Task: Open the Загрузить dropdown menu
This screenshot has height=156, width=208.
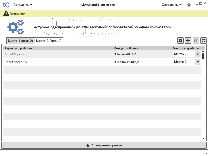Action: [x=23, y=5]
